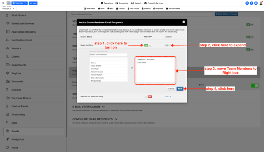264x152 pixels.
Task: Go to the Maps tab
Action: click(110, 8)
